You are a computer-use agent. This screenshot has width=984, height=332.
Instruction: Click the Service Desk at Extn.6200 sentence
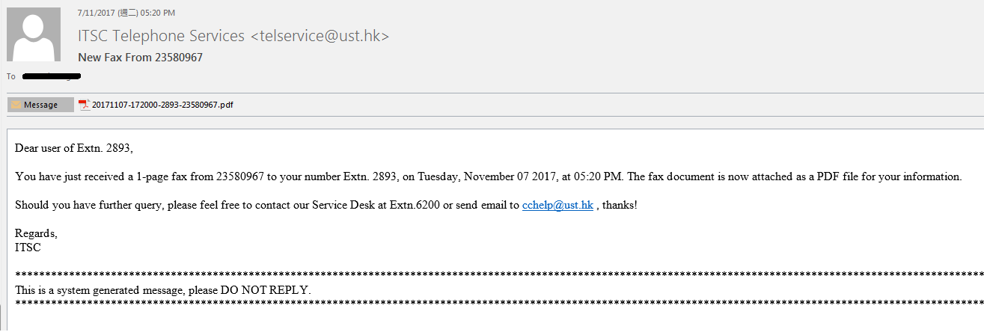click(x=326, y=204)
